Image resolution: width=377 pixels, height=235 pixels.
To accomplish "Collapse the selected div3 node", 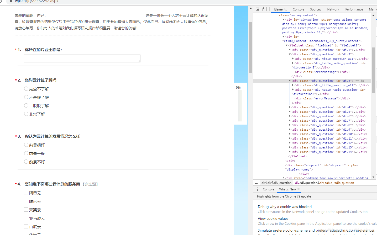I will 290,81.
